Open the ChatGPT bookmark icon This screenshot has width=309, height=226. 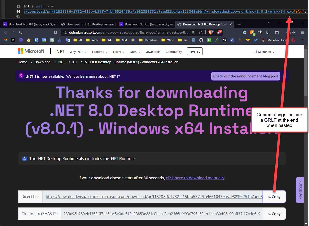tap(52, 40)
